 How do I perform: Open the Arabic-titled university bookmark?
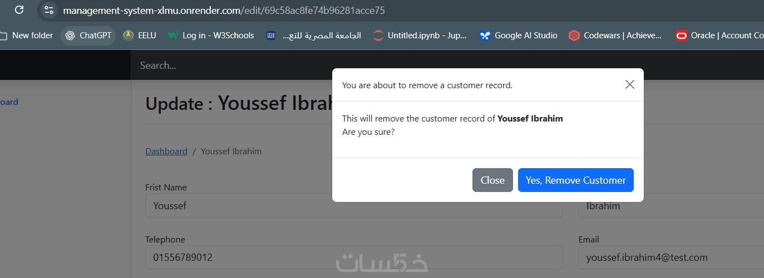pyautogui.click(x=313, y=36)
